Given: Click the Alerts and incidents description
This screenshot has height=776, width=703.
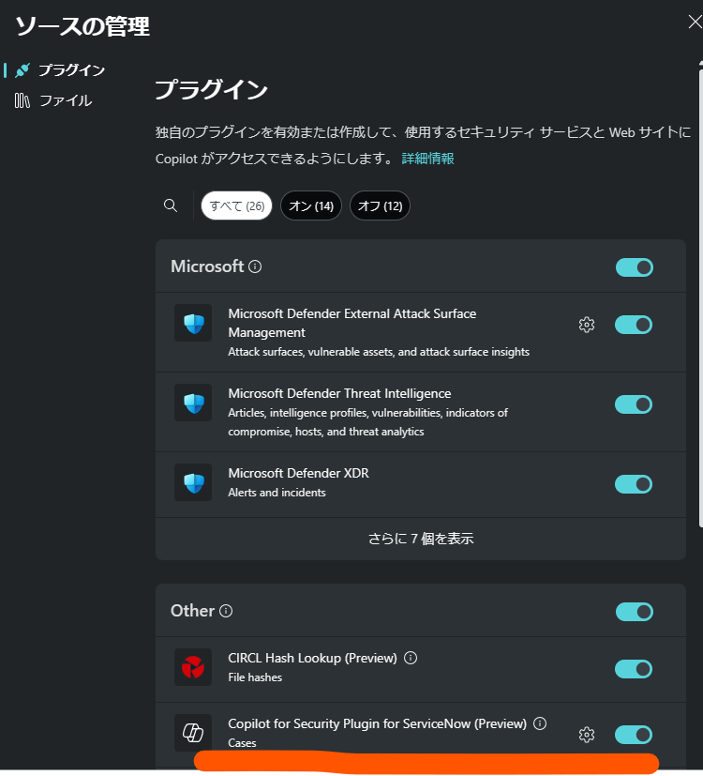Looking at the screenshot, I should pyautogui.click(x=277, y=493).
